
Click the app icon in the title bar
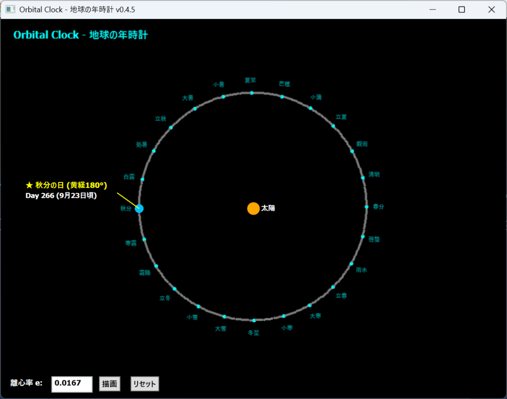click(x=10, y=9)
